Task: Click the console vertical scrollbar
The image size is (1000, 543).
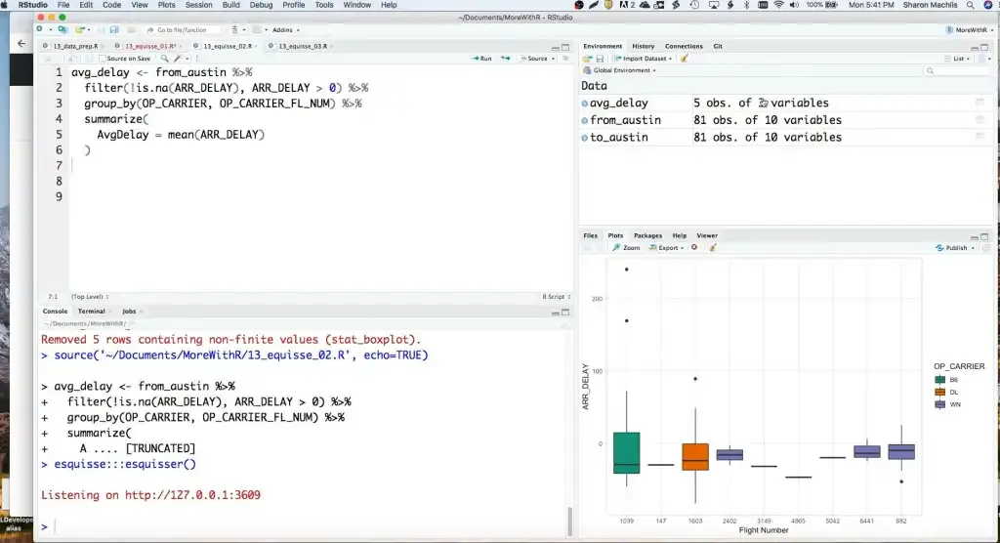Action: point(569,522)
